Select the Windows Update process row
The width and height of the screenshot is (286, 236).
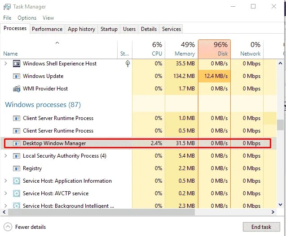click(139, 76)
